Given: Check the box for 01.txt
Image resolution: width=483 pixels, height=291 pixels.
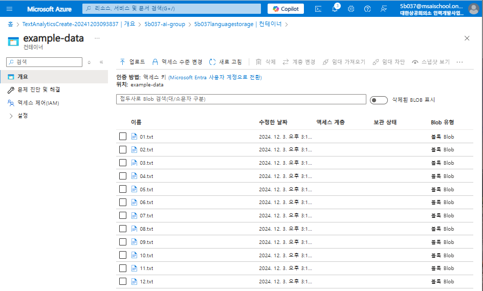Looking at the screenshot, I should point(123,137).
